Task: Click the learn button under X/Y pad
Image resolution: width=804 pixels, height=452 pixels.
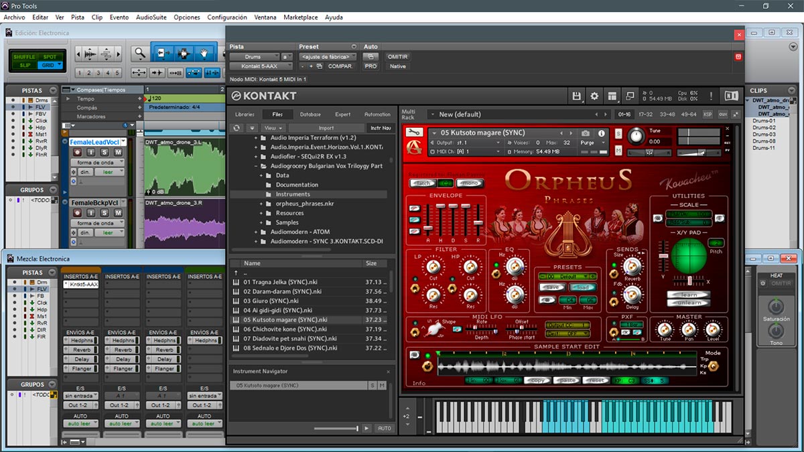Action: click(688, 295)
